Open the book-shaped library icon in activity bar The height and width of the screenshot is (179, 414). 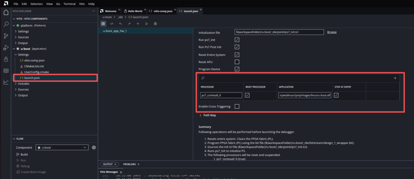6,70
